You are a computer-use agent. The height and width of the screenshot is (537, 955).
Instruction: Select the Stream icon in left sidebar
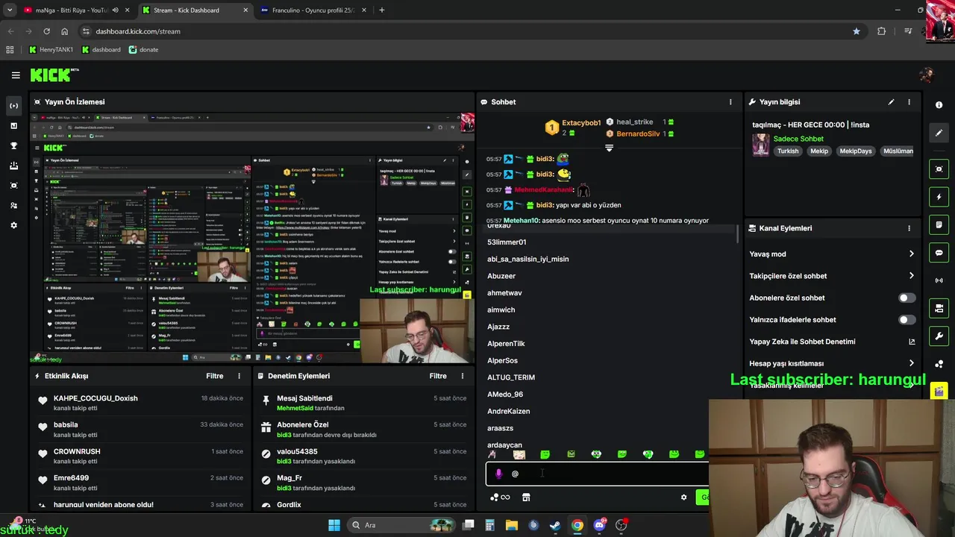(x=13, y=106)
